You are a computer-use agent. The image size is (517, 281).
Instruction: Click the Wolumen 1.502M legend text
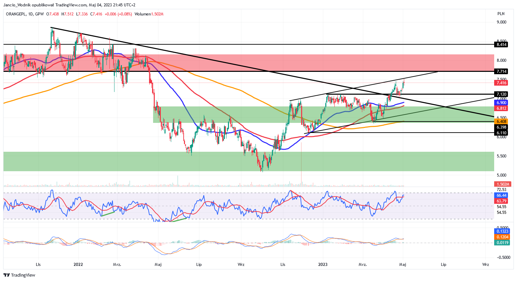149,14
